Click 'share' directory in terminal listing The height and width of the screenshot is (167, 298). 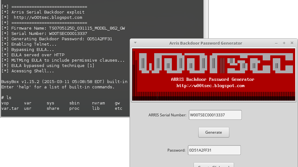click(53, 108)
